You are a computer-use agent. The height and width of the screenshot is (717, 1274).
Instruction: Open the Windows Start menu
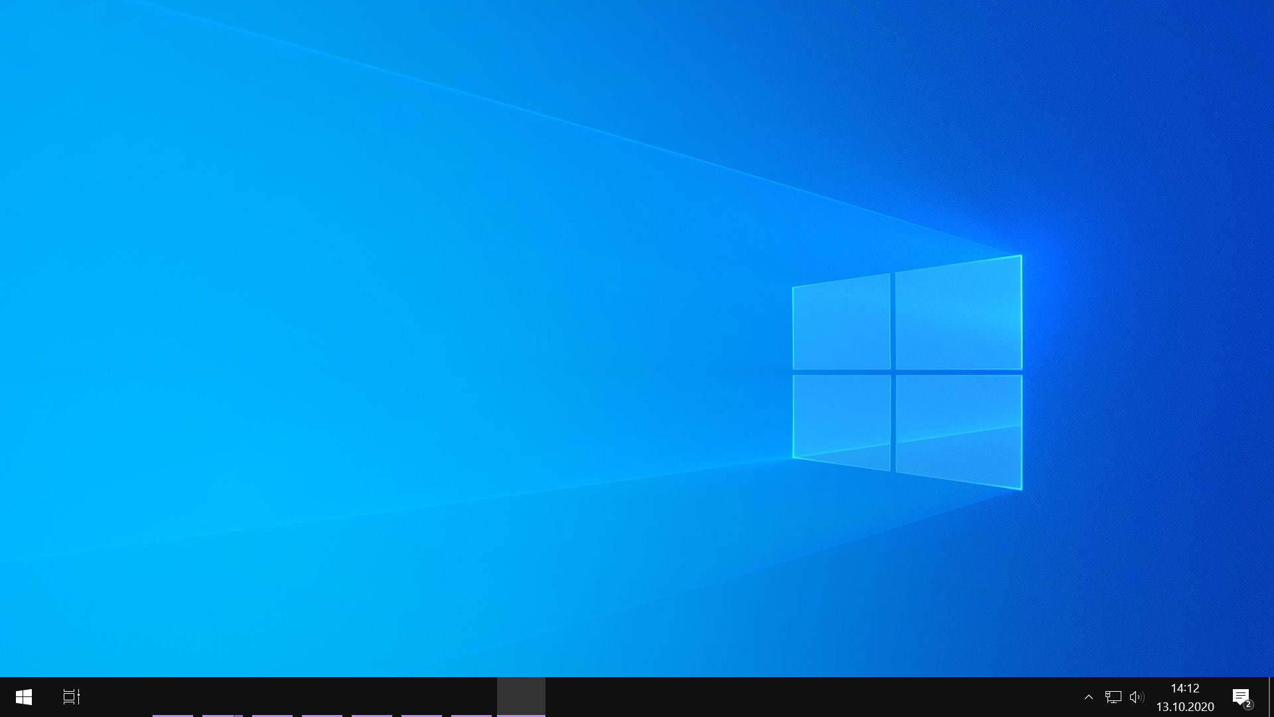[x=24, y=697]
